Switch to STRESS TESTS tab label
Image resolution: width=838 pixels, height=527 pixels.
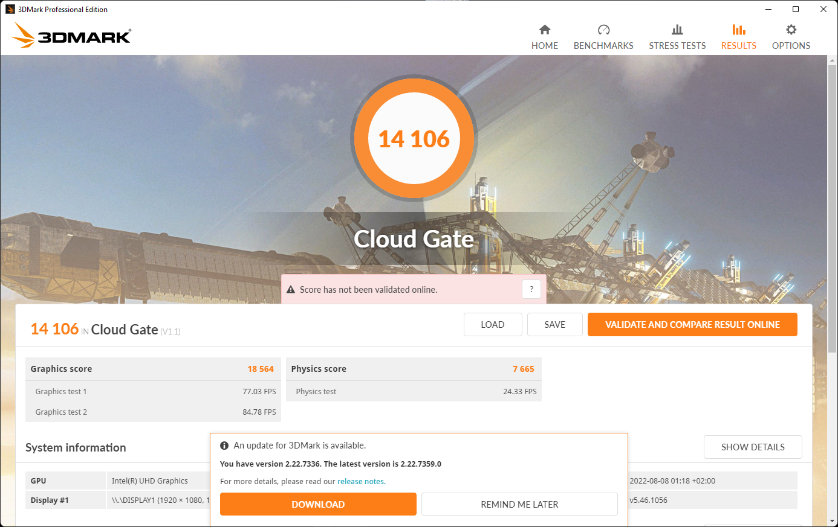[677, 46]
